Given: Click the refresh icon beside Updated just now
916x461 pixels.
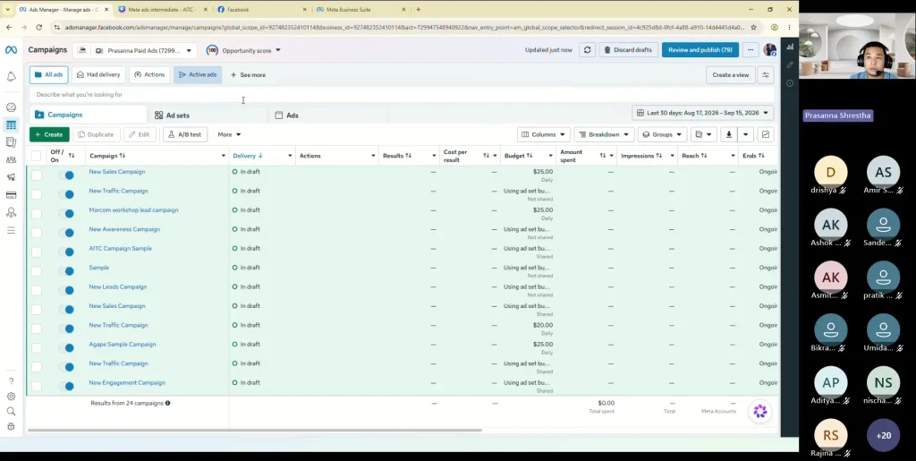Looking at the screenshot, I should tap(587, 50).
